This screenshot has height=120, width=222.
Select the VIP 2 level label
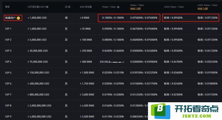pyautogui.click(x=8, y=40)
